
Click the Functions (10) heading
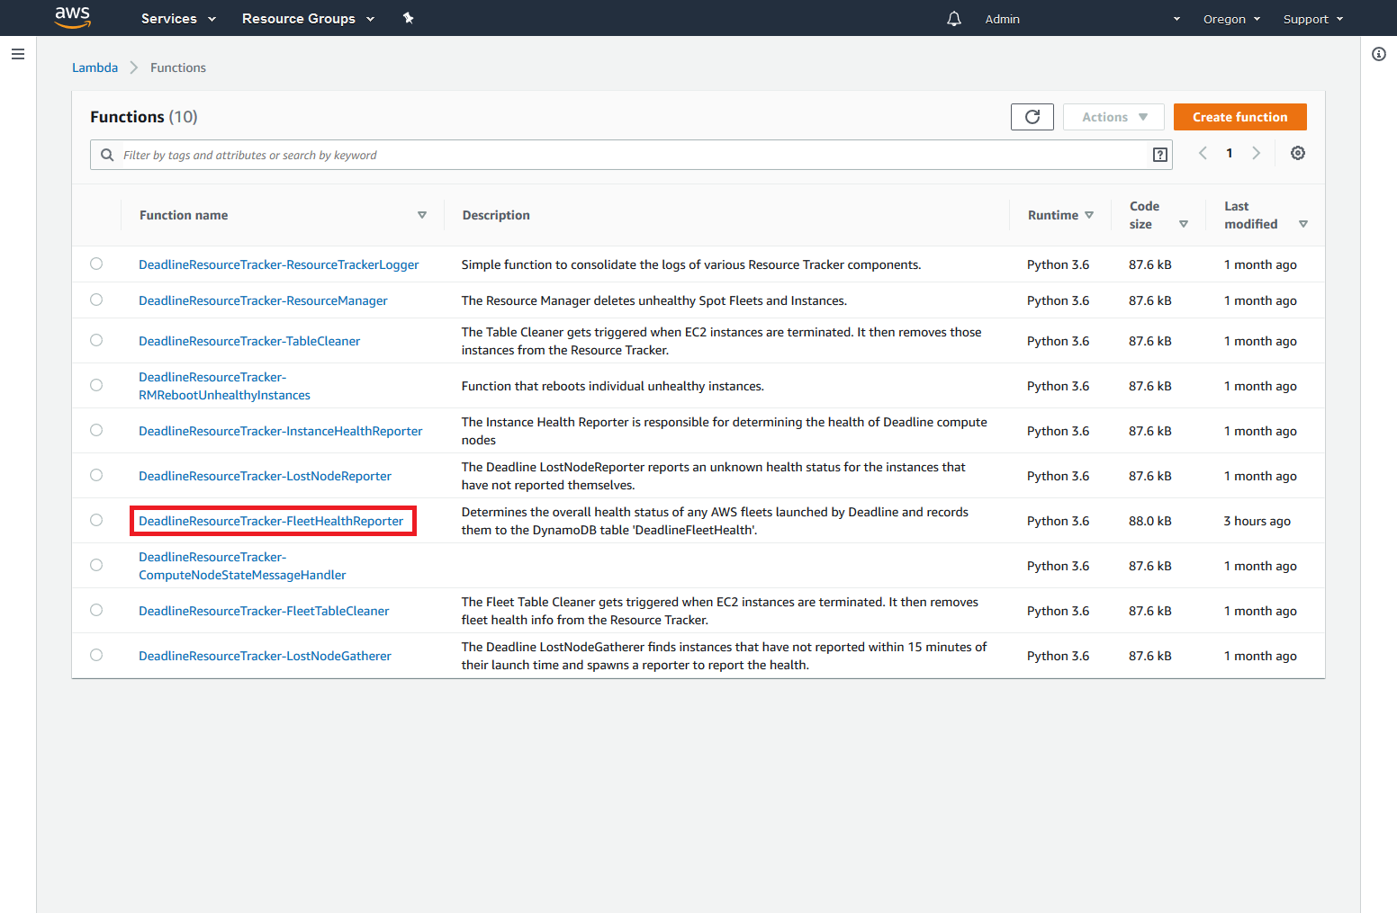click(144, 117)
